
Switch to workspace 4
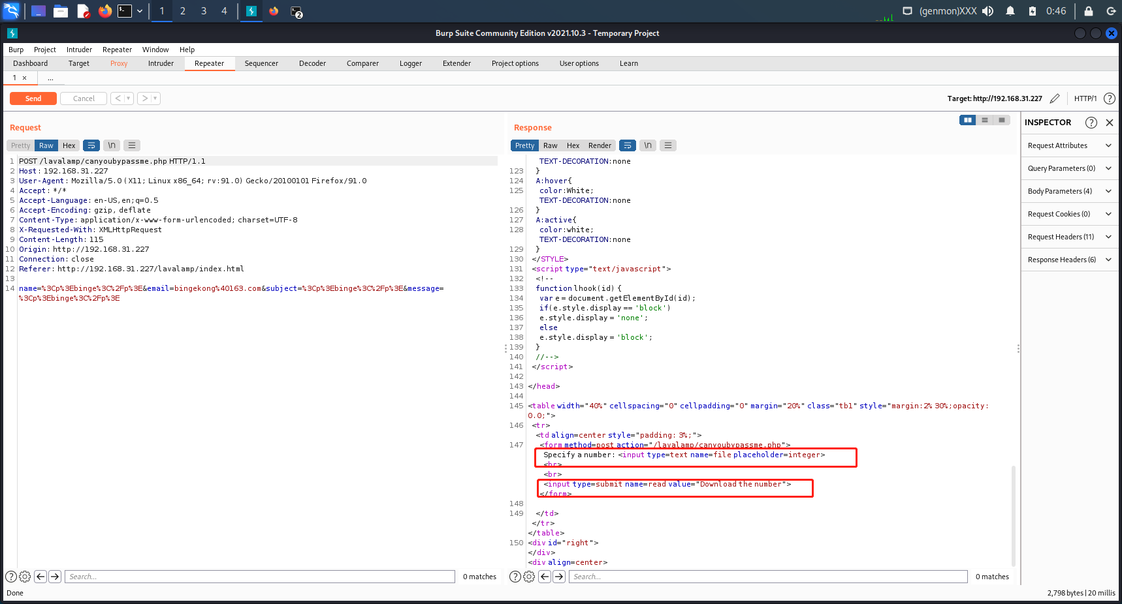point(224,11)
